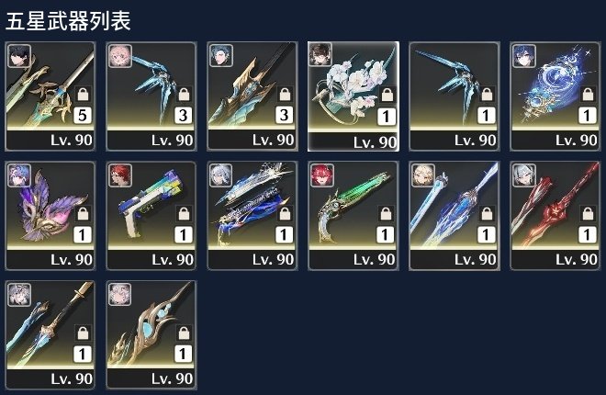Click the rank 3 badge on broadblade weapon
The width and height of the screenshot is (606, 395).
(x=285, y=115)
